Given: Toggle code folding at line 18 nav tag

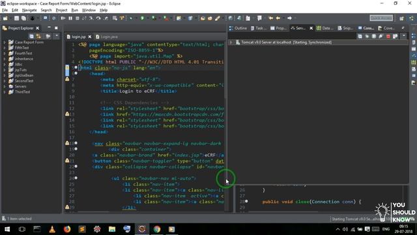Looking at the screenshot, I should 76,143.
